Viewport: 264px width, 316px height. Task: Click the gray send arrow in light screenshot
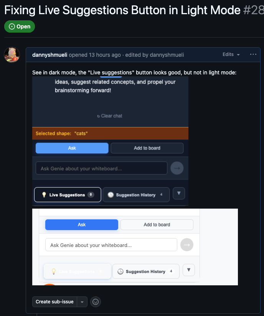pos(187,245)
